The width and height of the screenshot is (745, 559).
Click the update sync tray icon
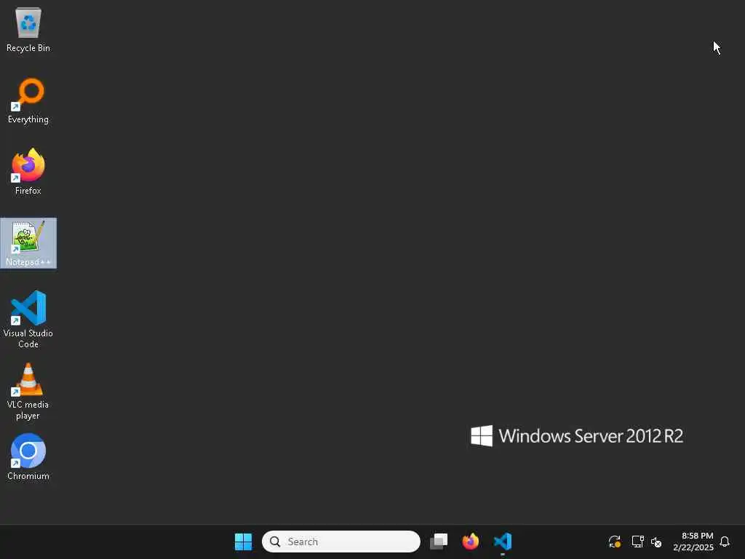(x=614, y=542)
